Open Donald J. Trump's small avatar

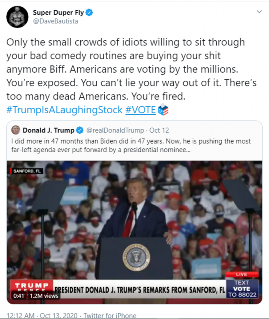pyautogui.click(x=16, y=130)
